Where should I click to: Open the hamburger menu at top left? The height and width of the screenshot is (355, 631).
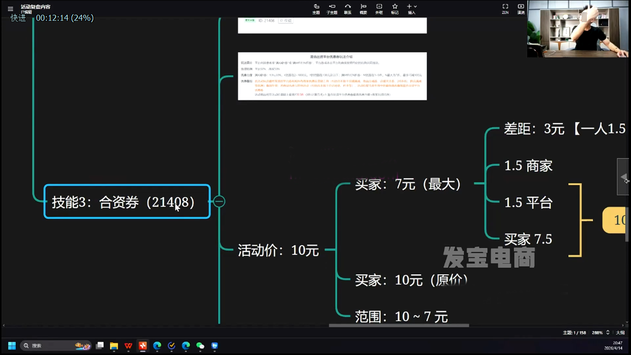point(11,9)
